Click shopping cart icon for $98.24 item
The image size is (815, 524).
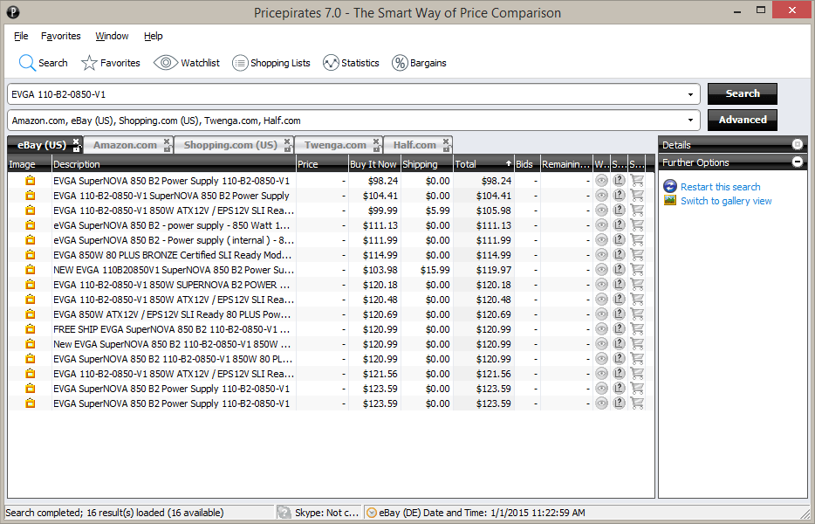[x=637, y=181]
